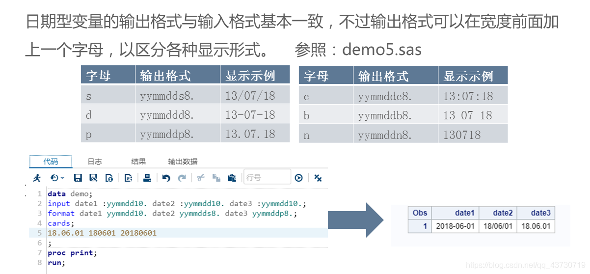Switch to the 日志 tab
Image resolution: width=590 pixels, height=274 pixels.
click(95, 162)
